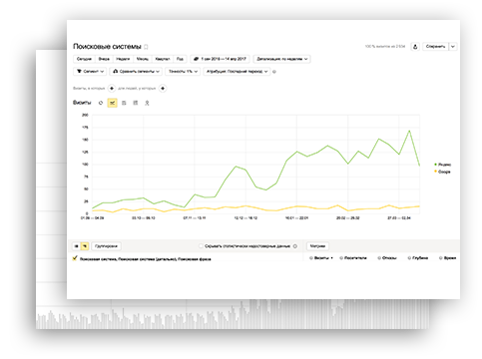Select the Квартал period tab
Image resolution: width=482 pixels, height=359 pixels.
tap(163, 59)
